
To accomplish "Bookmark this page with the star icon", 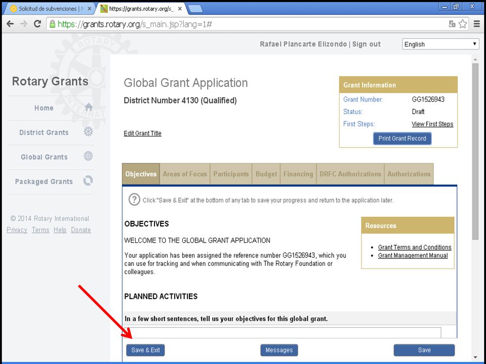I will tap(463, 24).
